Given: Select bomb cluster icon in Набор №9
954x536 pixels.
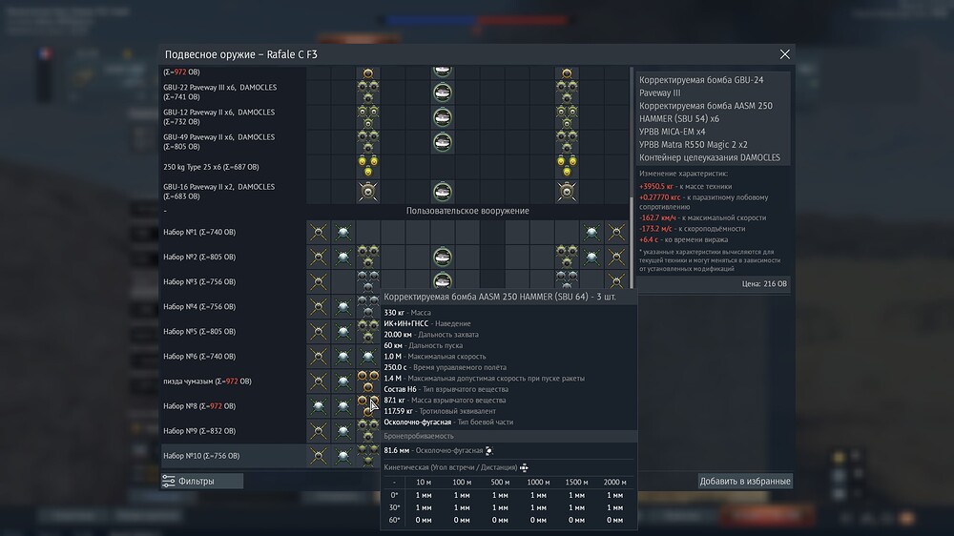Looking at the screenshot, I should tap(367, 431).
